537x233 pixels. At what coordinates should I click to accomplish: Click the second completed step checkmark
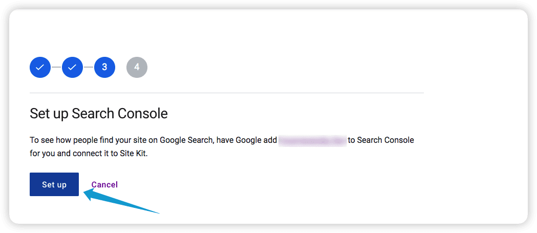pyautogui.click(x=72, y=67)
